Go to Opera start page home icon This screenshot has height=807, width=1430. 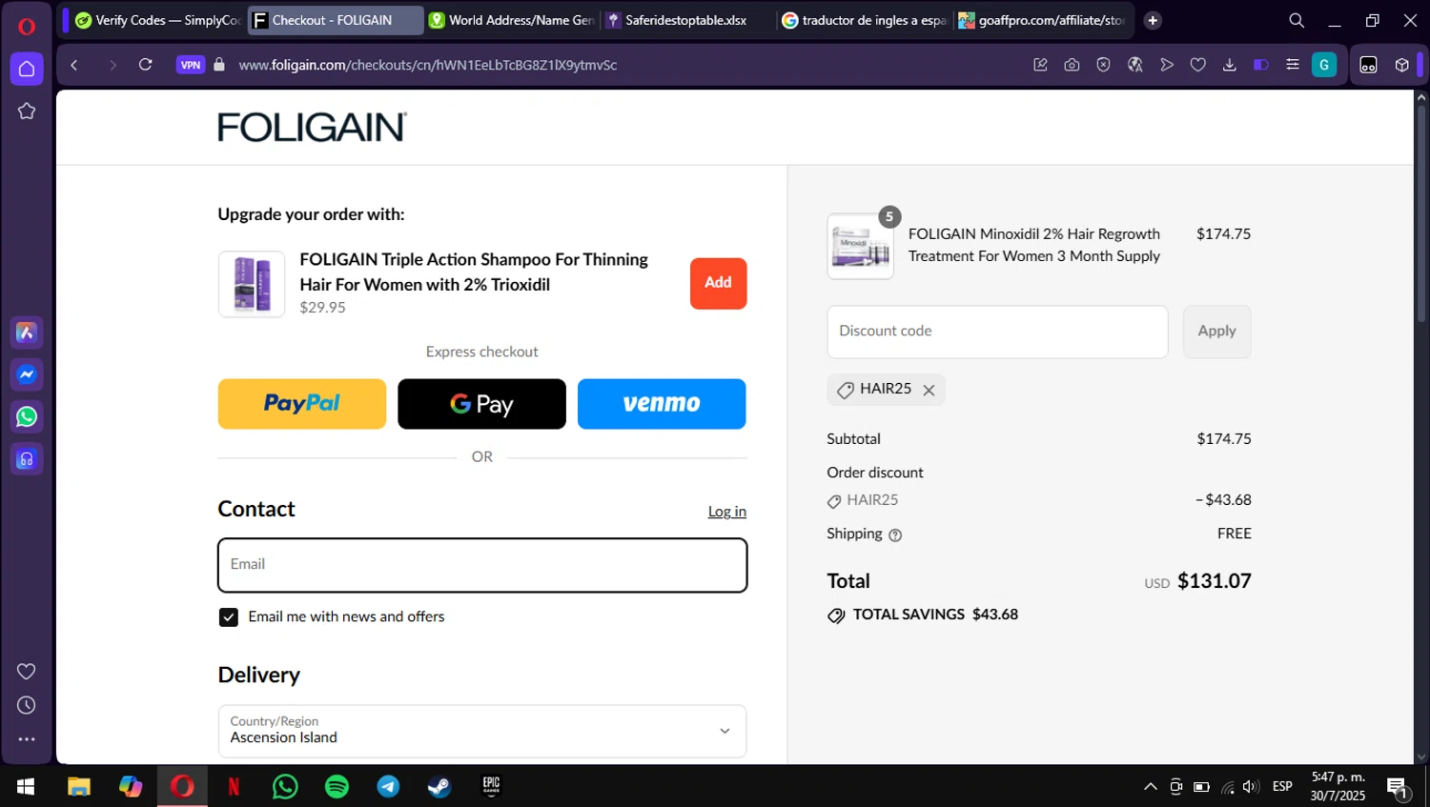(27, 69)
